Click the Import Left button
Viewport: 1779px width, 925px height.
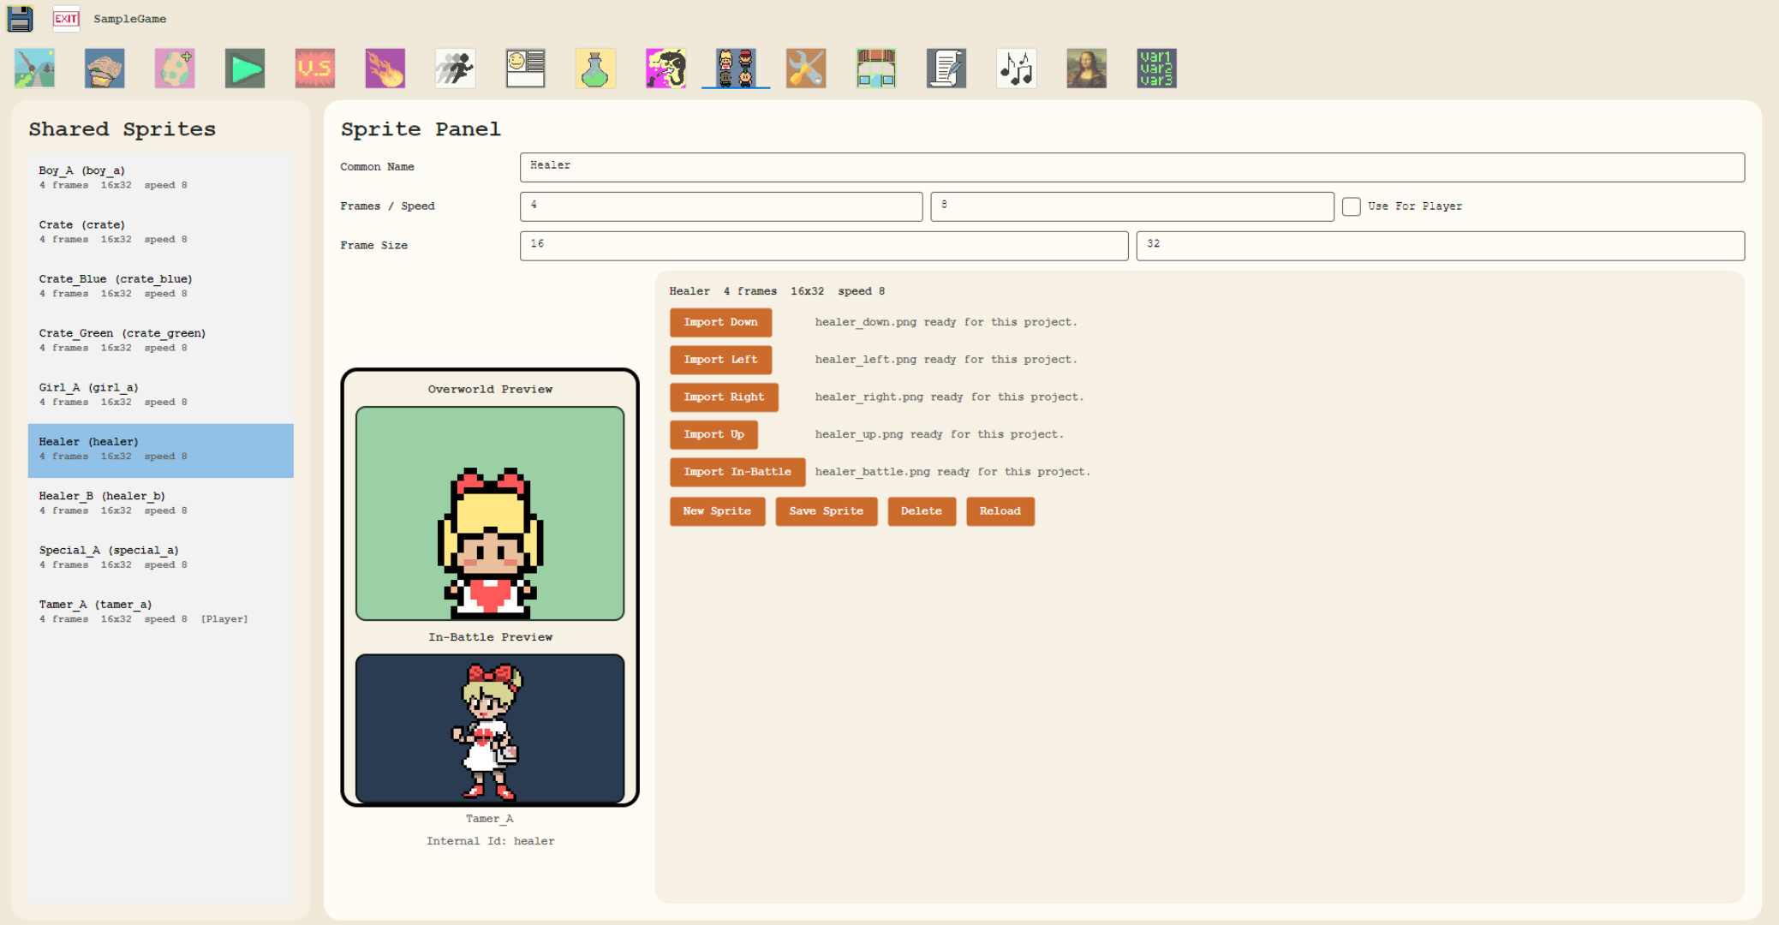(720, 360)
